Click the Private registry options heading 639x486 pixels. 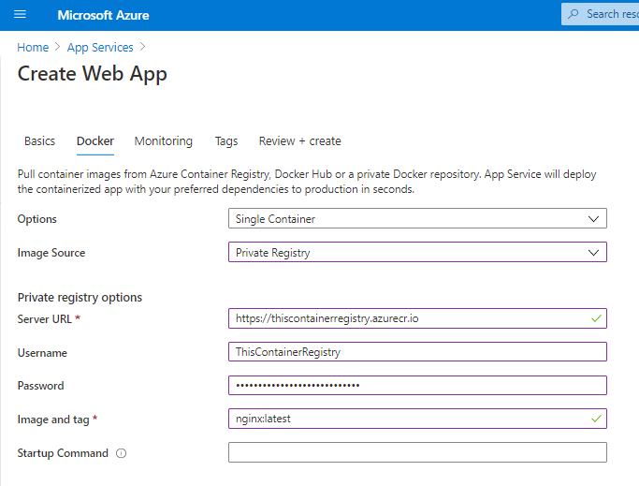click(80, 298)
